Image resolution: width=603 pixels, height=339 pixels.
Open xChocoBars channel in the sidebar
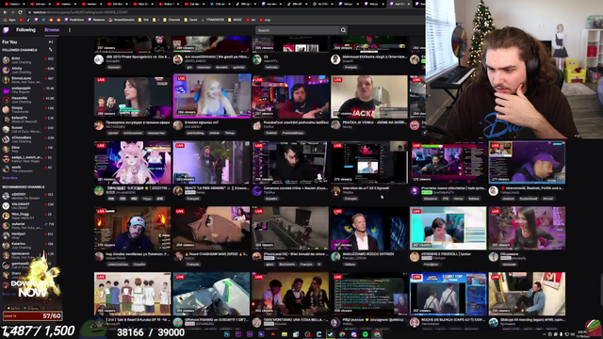pyautogui.click(x=28, y=138)
